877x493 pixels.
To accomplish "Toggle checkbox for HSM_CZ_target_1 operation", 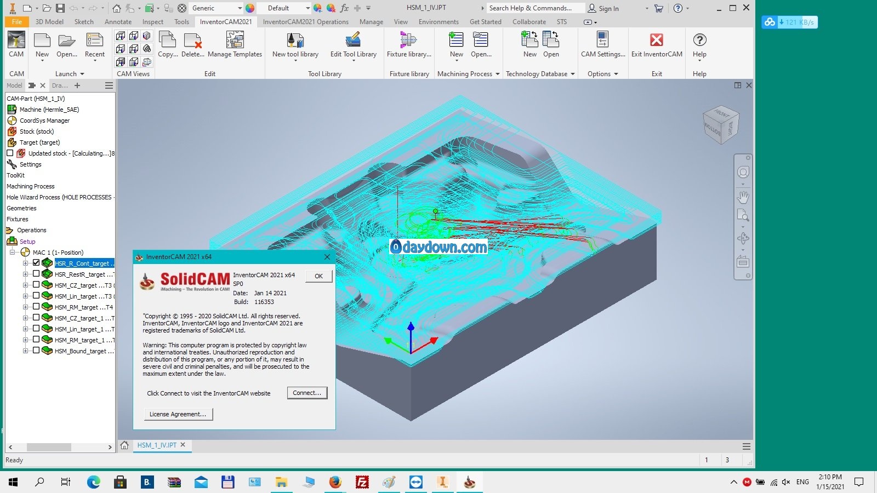I will click(36, 318).
